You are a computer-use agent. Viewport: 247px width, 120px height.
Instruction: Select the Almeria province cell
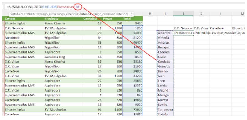pyautogui.click(x=165, y=38)
